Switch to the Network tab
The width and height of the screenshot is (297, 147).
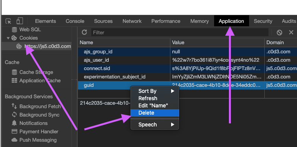[x=132, y=21]
